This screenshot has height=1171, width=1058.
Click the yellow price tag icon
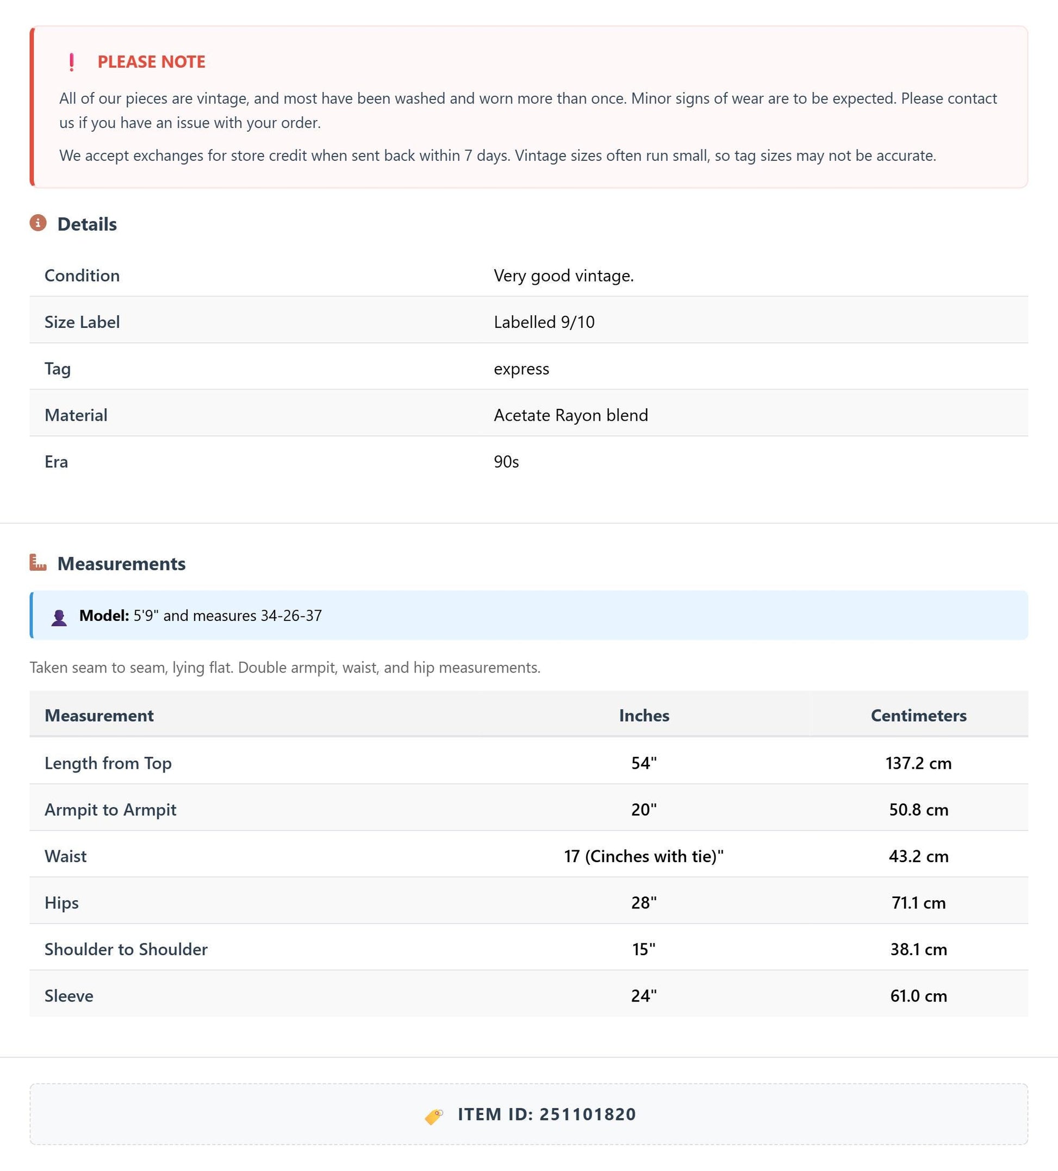433,1115
